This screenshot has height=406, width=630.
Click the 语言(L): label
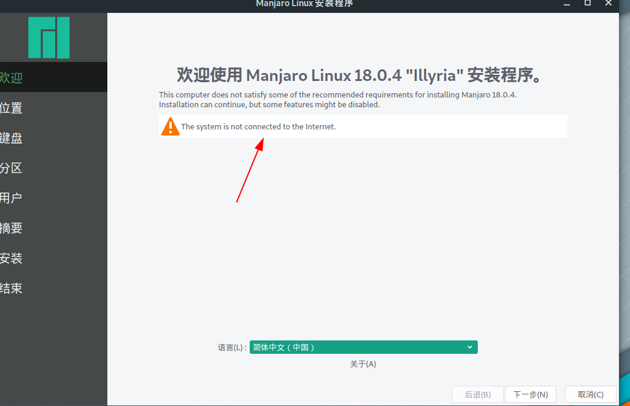click(x=232, y=347)
